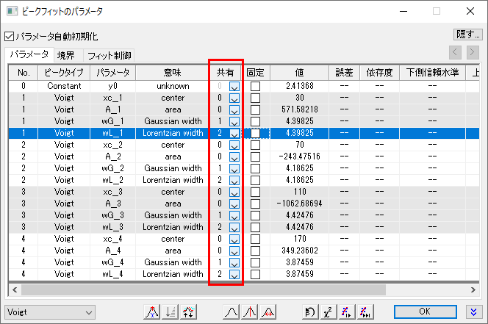Select the value cell -1062.68694
Image resolution: width=488 pixels, height=324 pixels.
click(x=299, y=204)
